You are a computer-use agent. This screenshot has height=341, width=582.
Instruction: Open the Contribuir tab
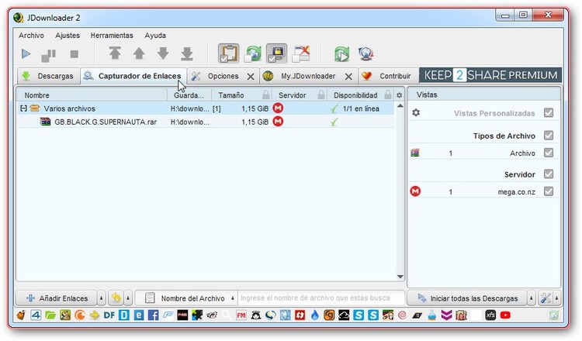(x=388, y=76)
